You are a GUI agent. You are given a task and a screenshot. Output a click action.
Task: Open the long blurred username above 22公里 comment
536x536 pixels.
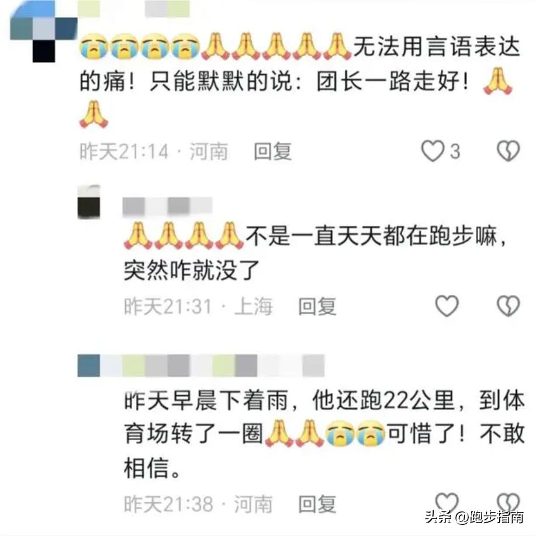point(201,366)
